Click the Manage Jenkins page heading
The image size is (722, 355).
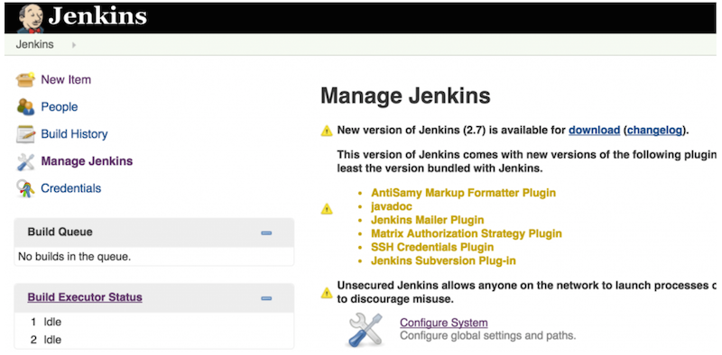coord(405,96)
